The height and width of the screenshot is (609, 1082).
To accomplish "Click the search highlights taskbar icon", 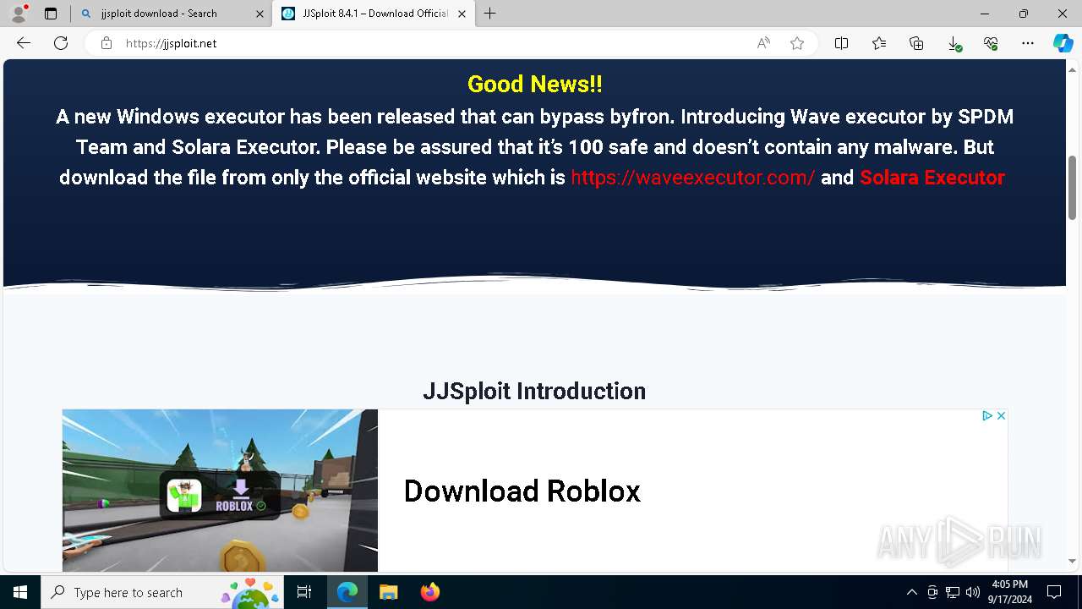I will coord(251,592).
